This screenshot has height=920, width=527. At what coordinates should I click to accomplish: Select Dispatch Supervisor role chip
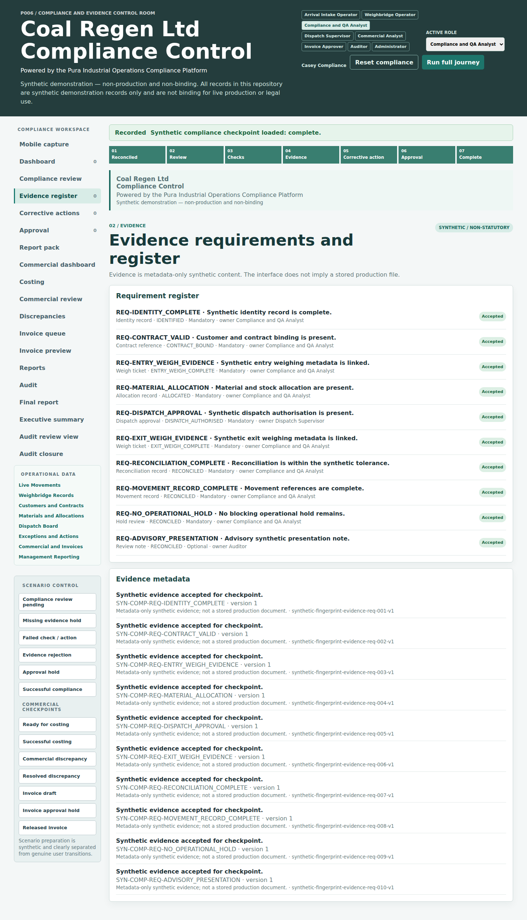328,36
